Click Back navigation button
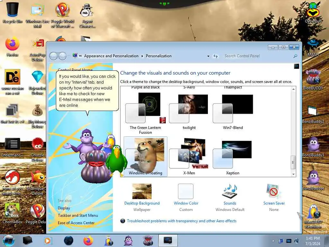 (54, 56)
